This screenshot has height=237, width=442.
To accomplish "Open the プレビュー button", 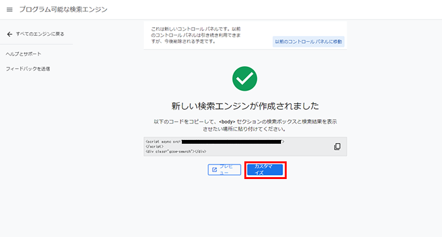I will (x=224, y=170).
